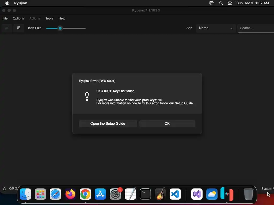This screenshot has width=274, height=205.
Task: Open the Actions menu
Action: pos(35,18)
